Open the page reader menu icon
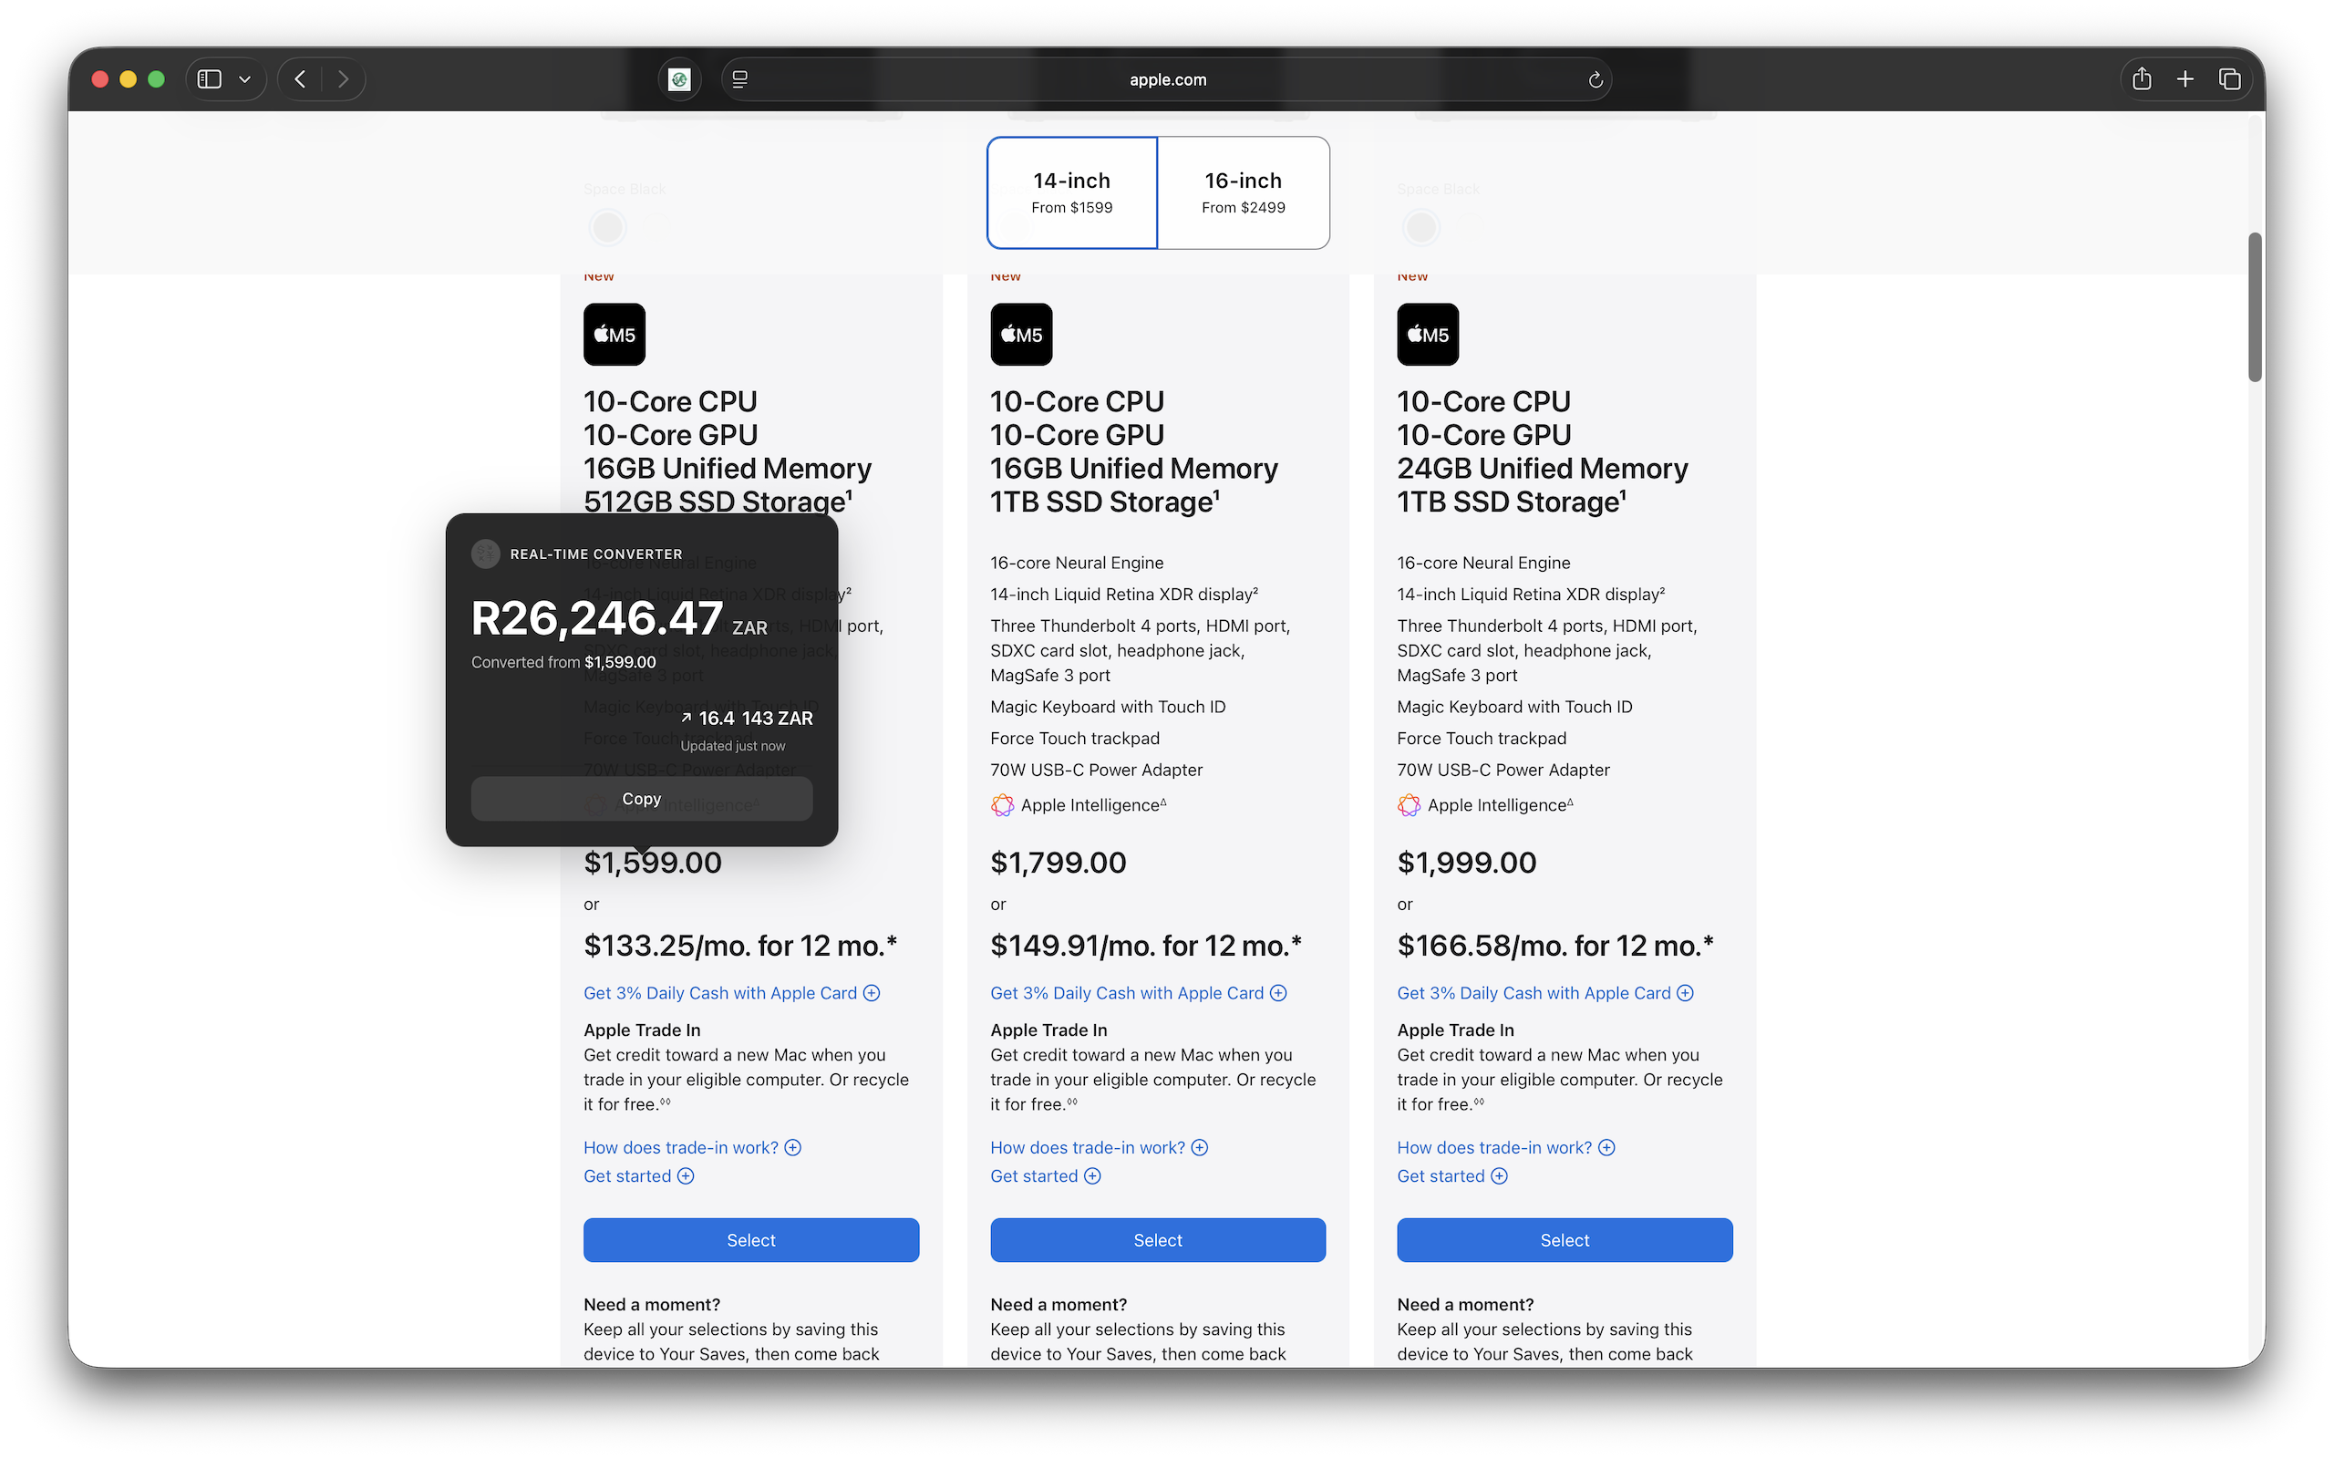This screenshot has height=1459, width=2334. [x=739, y=79]
